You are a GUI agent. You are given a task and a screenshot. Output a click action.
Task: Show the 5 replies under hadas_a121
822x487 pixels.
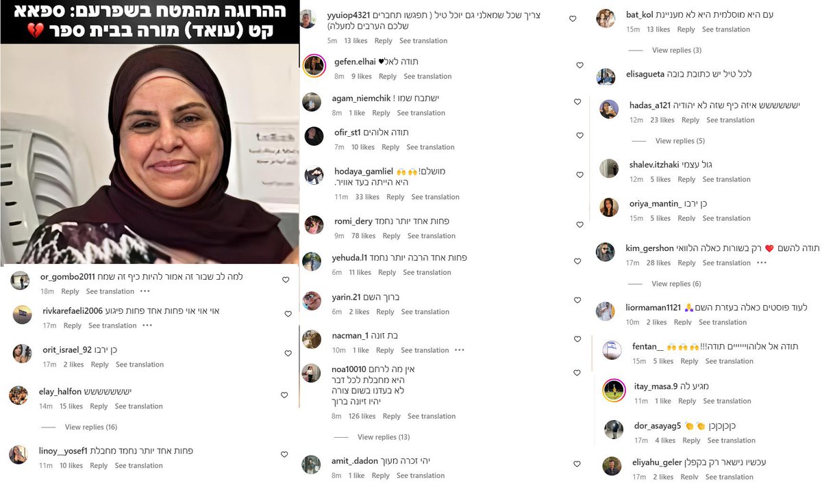680,141
